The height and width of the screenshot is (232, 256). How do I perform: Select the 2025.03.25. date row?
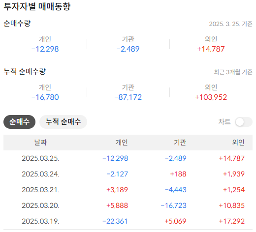click(x=128, y=158)
